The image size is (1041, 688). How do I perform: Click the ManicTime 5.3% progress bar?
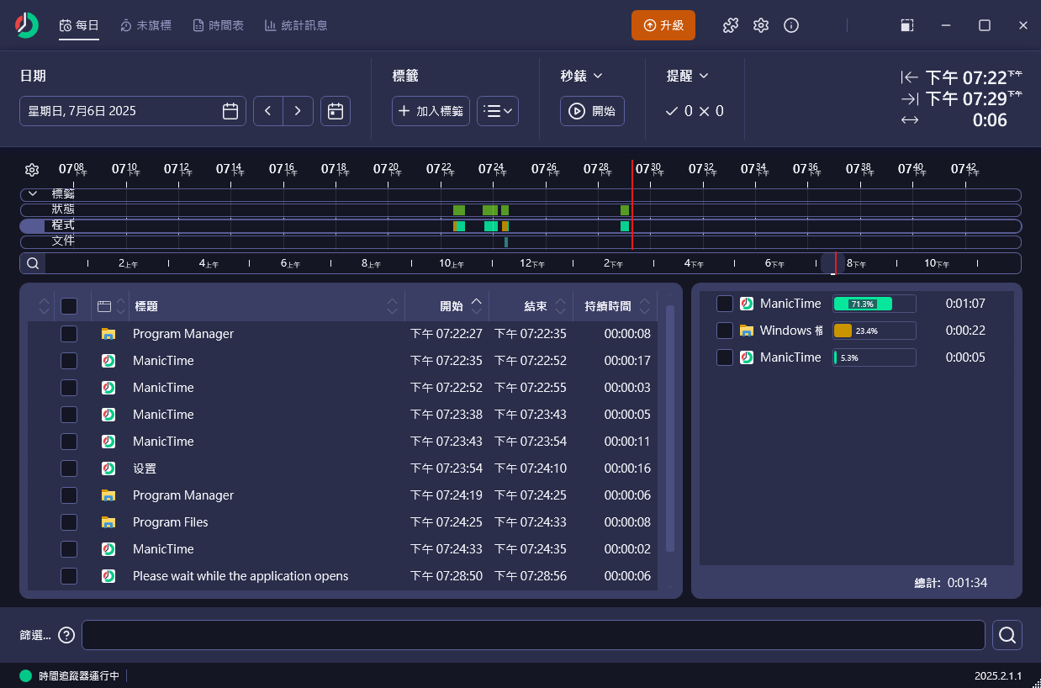[874, 357]
